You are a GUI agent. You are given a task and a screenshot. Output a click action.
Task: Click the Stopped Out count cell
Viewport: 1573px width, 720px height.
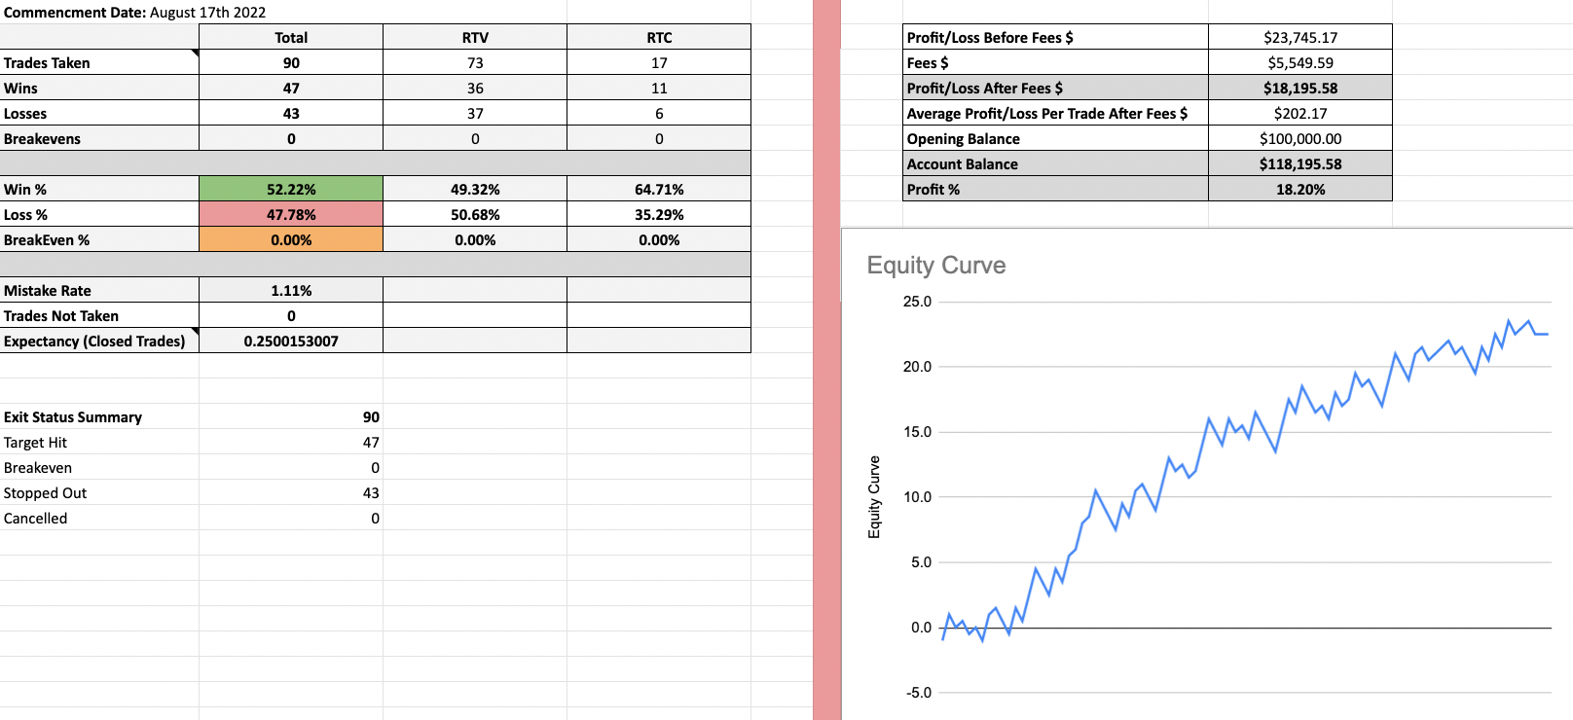click(370, 493)
